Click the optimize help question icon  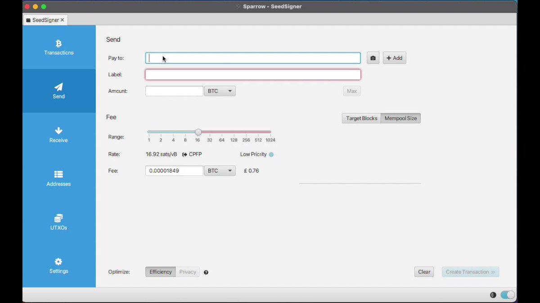click(206, 272)
